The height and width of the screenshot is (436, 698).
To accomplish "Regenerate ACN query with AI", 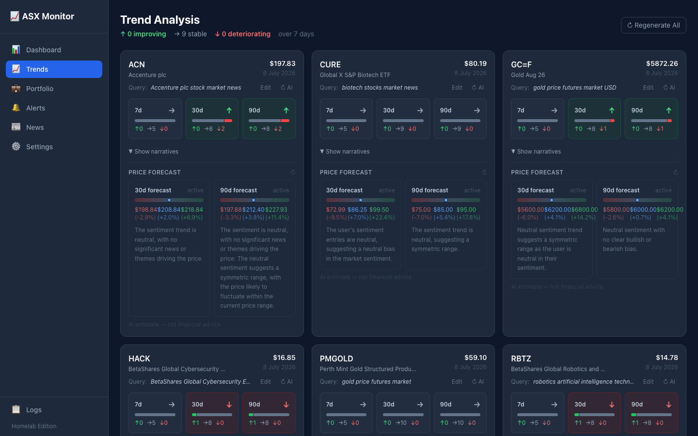I will tap(287, 88).
